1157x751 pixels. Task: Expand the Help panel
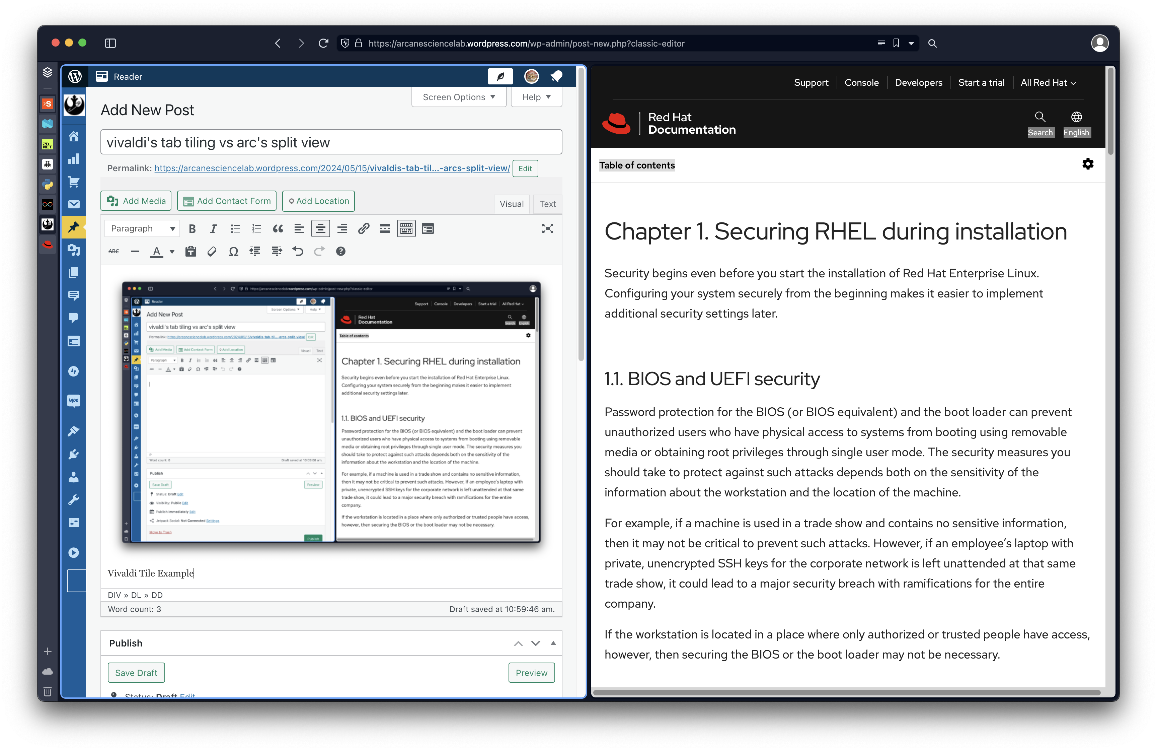click(x=536, y=97)
